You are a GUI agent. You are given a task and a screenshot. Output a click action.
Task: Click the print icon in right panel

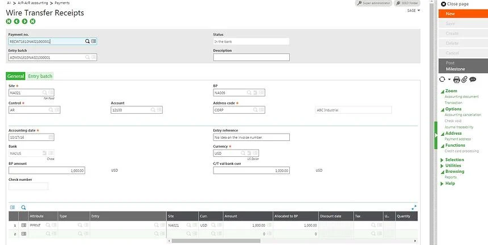457,80
